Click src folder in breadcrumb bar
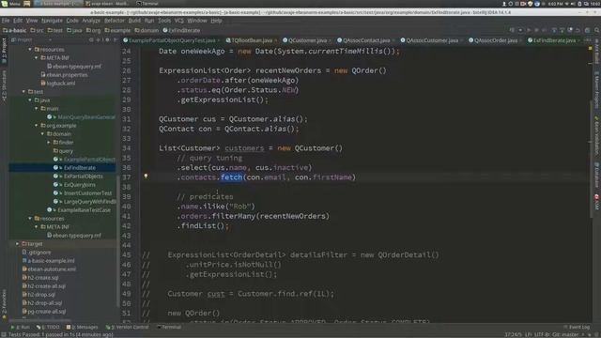Viewport: 601px width, 338px height. pyautogui.click(x=37, y=30)
